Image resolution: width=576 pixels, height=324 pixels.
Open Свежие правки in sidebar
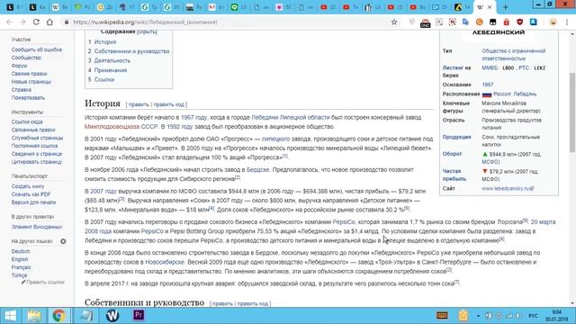pos(29,74)
